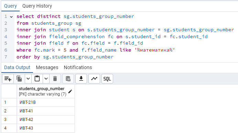238x133 pixels.
Task: Open the Graph Visualiser icon
Action: (94, 79)
